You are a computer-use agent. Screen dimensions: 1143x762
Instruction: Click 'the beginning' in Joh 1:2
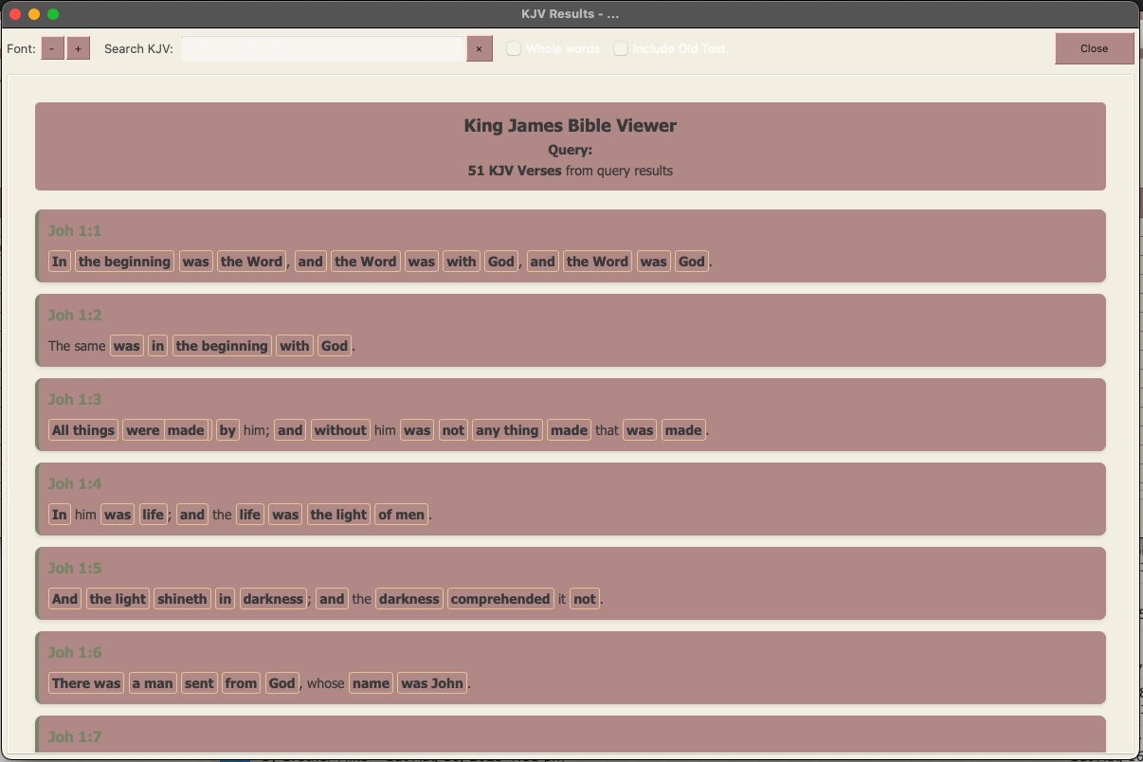click(222, 346)
